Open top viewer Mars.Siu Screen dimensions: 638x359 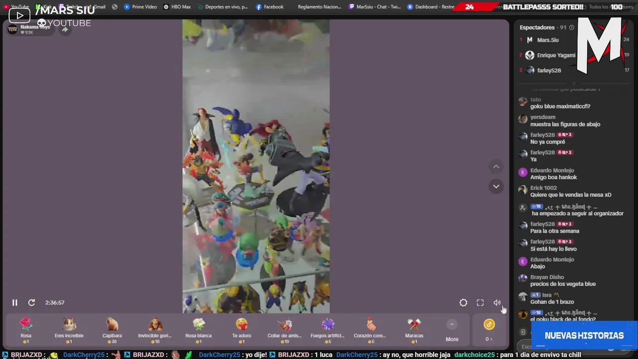pyautogui.click(x=547, y=40)
